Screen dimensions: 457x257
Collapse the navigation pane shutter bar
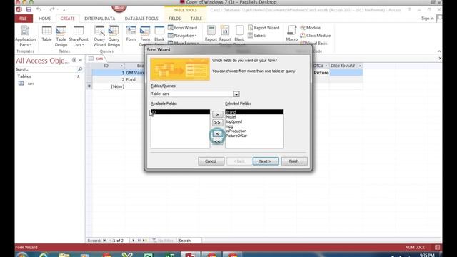click(81, 60)
